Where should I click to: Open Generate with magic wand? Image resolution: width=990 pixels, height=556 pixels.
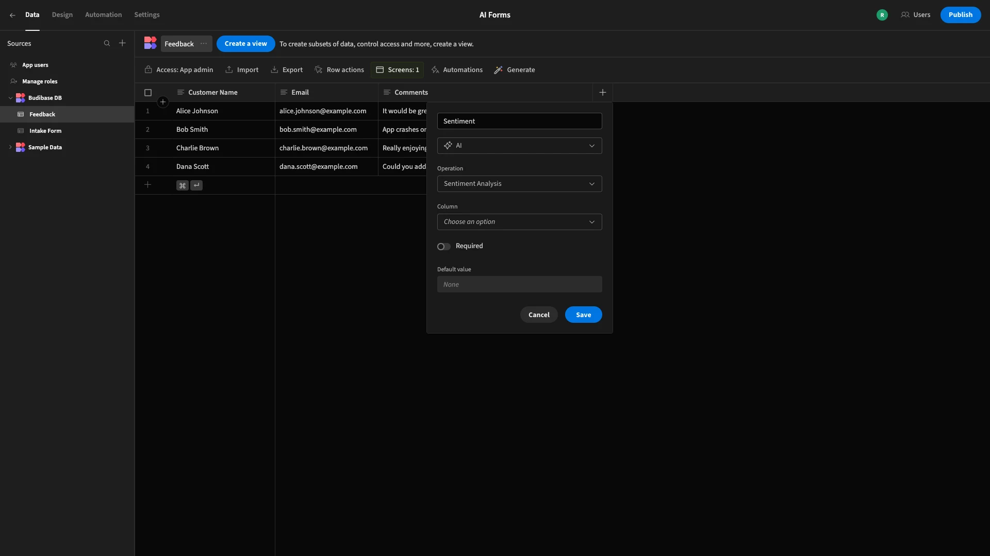[515, 70]
